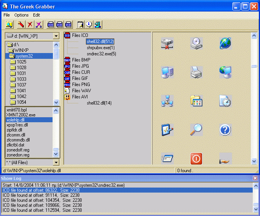Screen dimensions: 260x216
Task: Open the File menu
Action: (7, 15)
